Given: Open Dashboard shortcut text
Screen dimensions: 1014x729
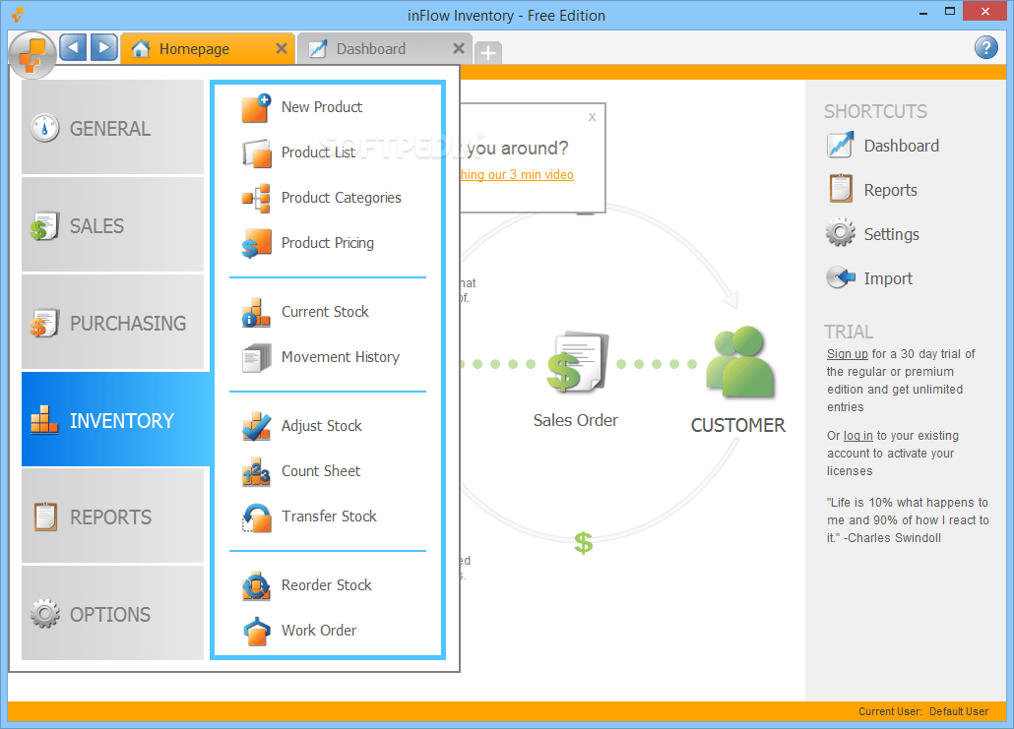Looking at the screenshot, I should (x=901, y=146).
